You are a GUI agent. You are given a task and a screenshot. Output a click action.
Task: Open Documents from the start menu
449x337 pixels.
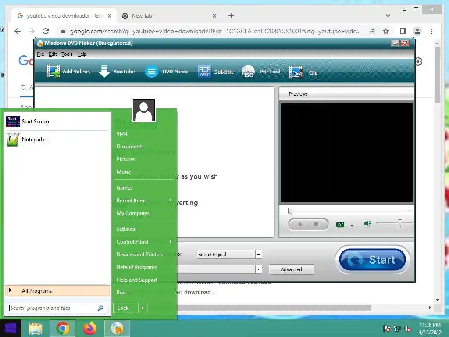click(x=130, y=147)
